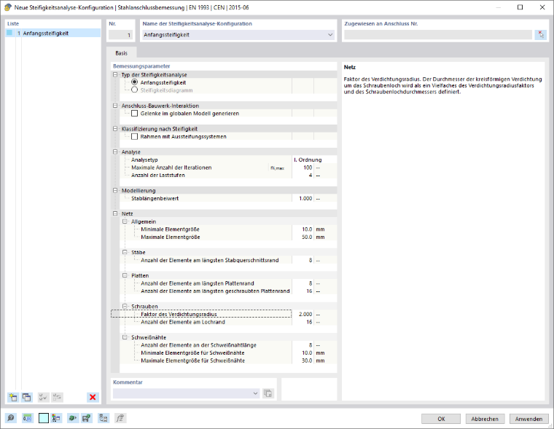The height and width of the screenshot is (429, 554).
Task: Open the help search icon at bottom left
Action: (11, 418)
